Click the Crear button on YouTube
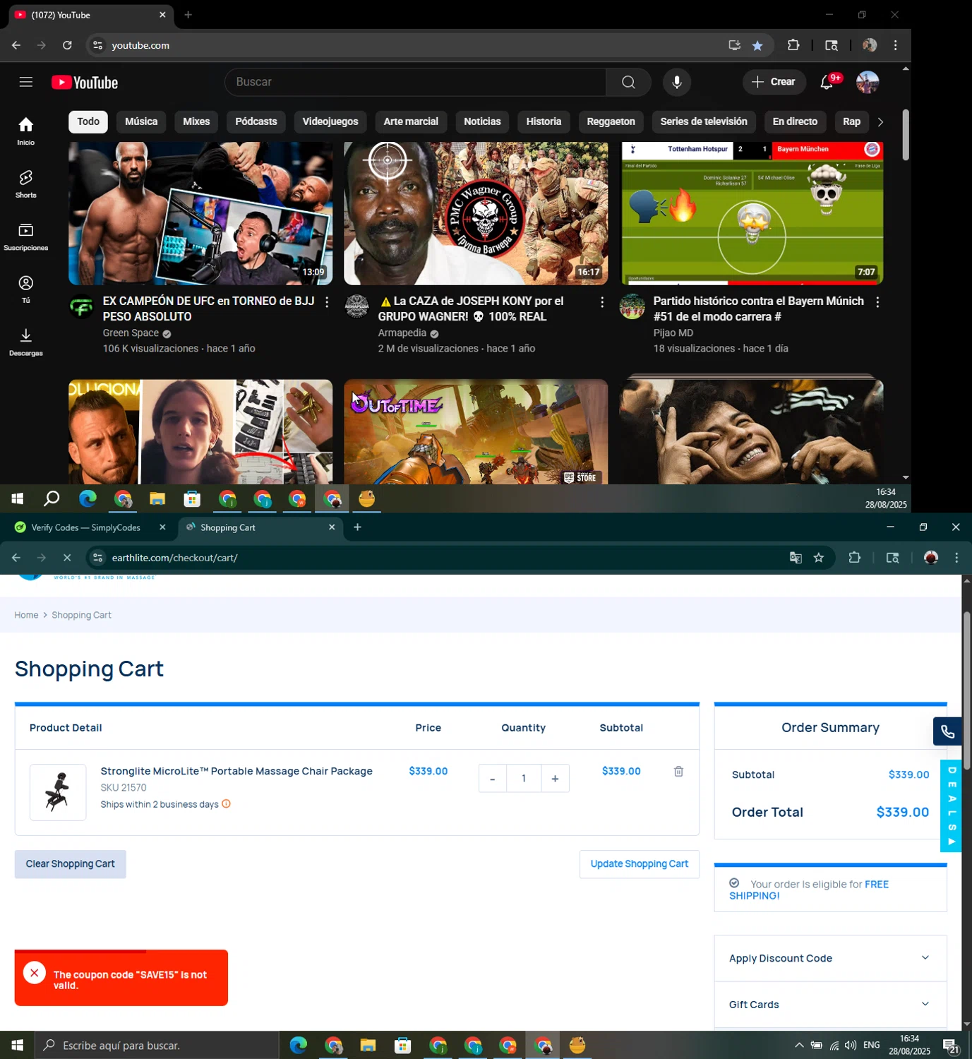 click(x=774, y=82)
